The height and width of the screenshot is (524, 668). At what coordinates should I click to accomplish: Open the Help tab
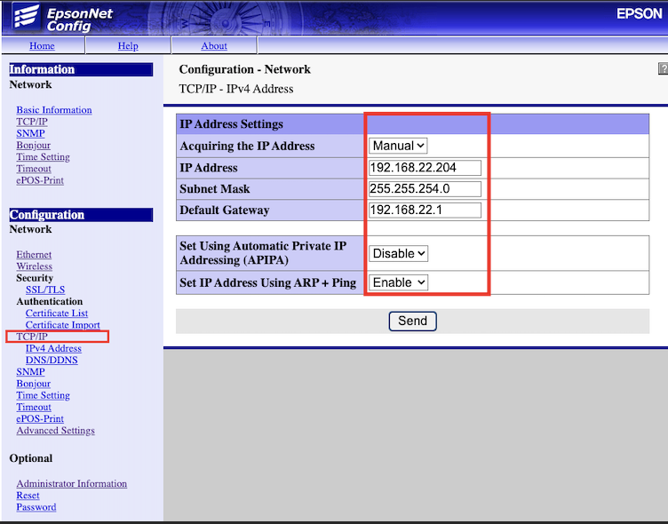pos(128,45)
